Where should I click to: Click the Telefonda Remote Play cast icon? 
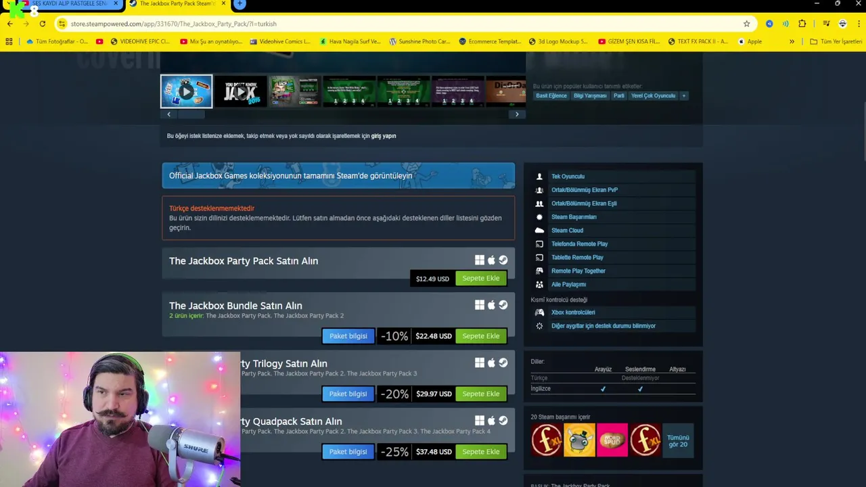539,244
